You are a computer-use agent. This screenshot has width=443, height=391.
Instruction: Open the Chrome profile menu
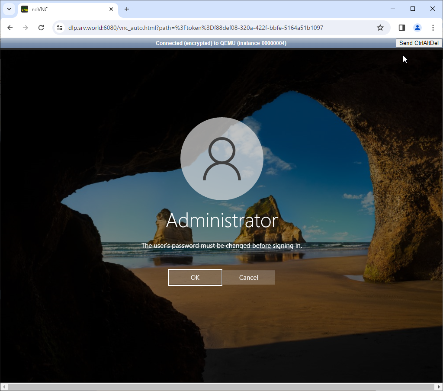pos(417,28)
